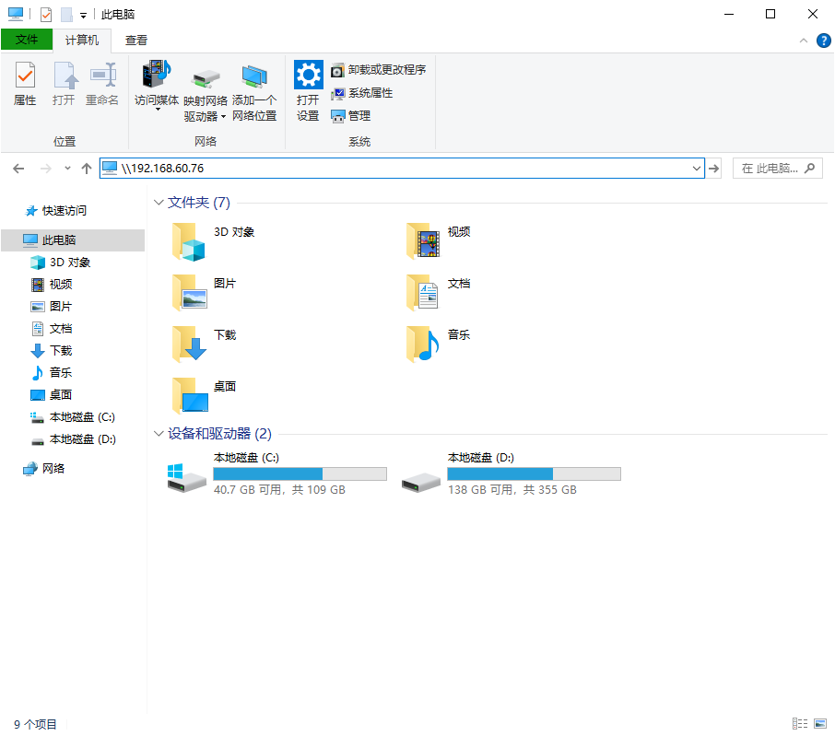
Task: Open the 映射网络驱动器 dropdown arrow
Action: click(223, 117)
